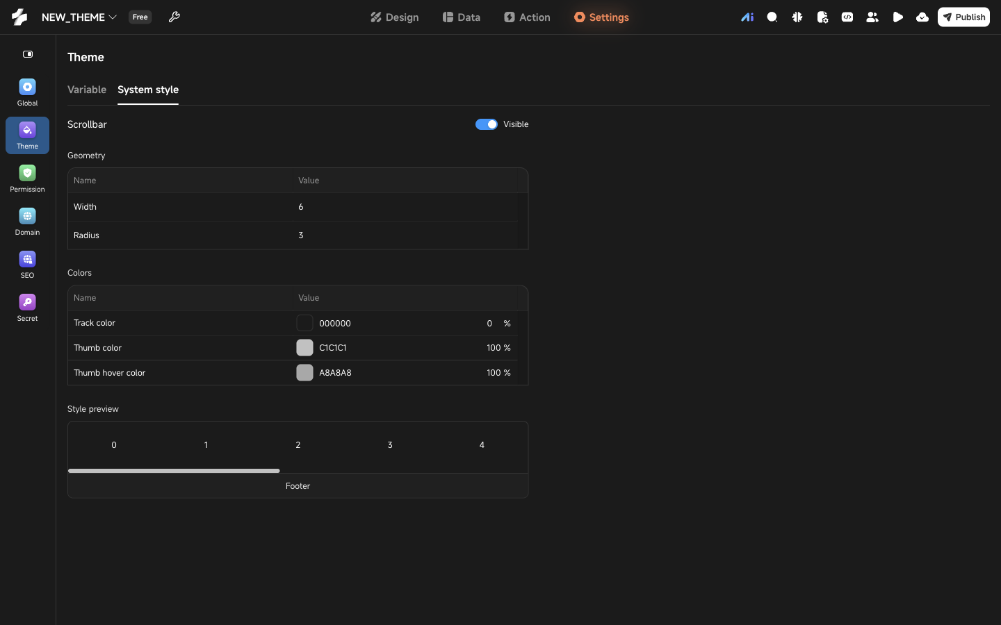Edit the Thumb hover color hex A8A8A8

point(335,373)
